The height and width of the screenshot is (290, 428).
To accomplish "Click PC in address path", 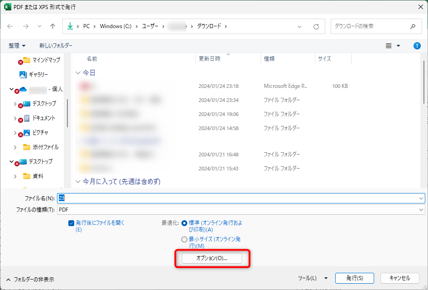I will click(x=86, y=26).
